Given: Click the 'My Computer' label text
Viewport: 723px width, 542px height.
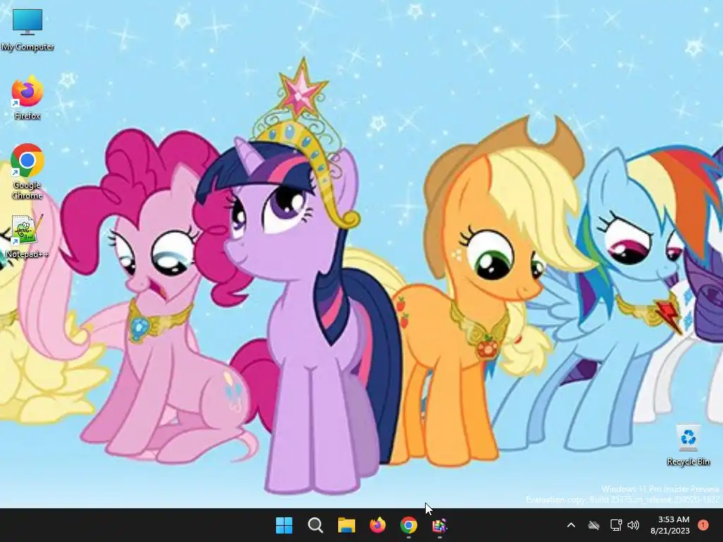Looking at the screenshot, I should tap(28, 47).
